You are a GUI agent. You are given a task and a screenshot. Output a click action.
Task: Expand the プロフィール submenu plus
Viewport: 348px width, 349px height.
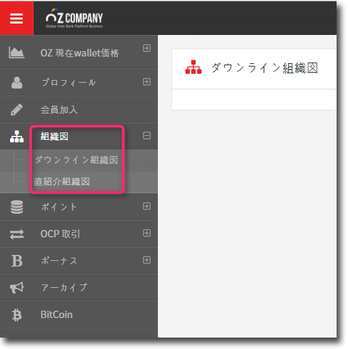coord(146,82)
